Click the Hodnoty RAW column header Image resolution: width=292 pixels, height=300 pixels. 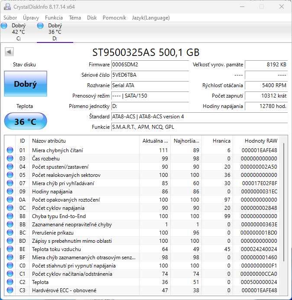pos(256,141)
